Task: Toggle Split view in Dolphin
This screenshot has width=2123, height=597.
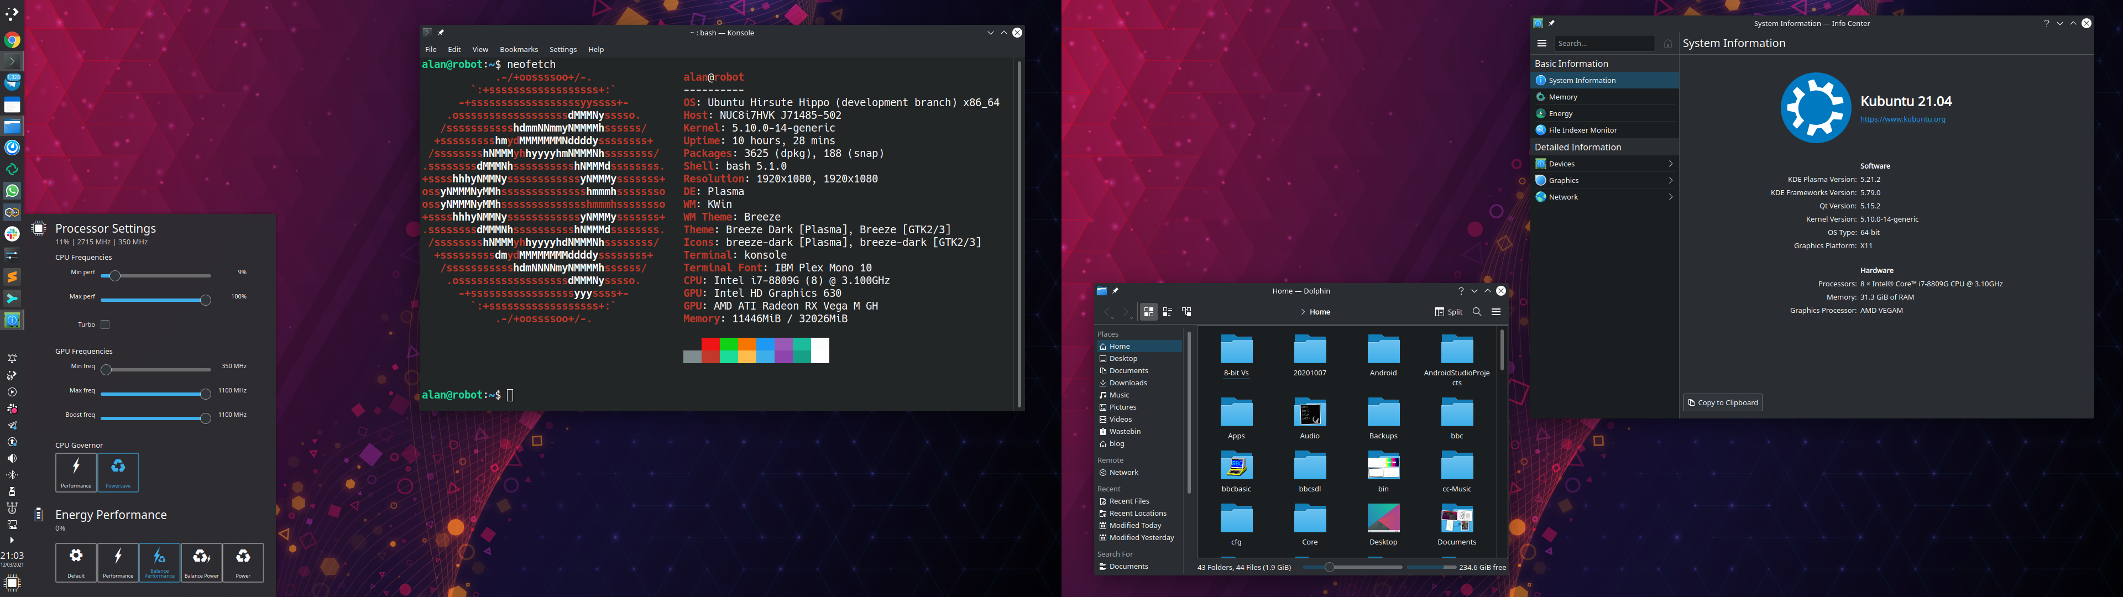Action: [1448, 312]
